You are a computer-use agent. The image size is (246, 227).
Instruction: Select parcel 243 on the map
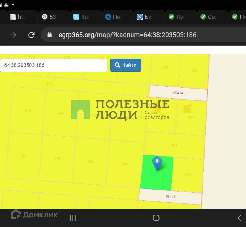click(61, 113)
